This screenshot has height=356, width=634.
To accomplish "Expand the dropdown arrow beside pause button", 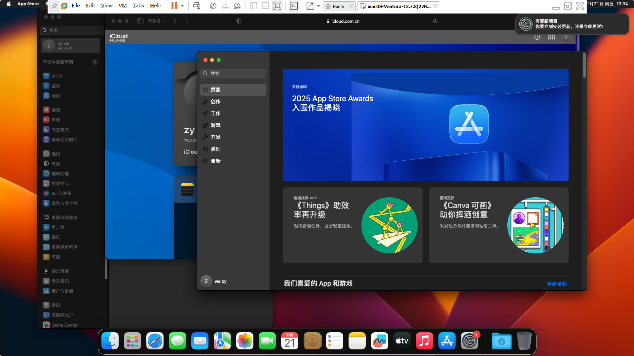I will tap(182, 6).
